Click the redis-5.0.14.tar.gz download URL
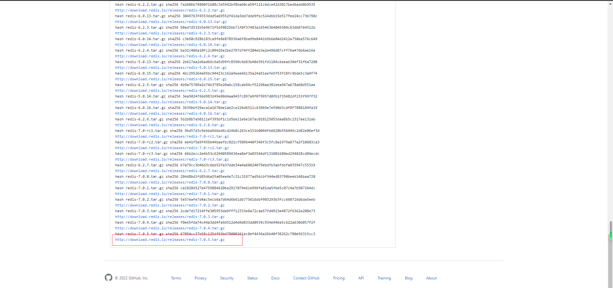 [171, 102]
